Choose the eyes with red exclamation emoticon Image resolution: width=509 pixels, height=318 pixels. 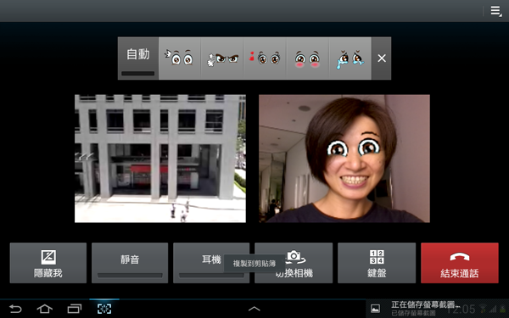tap(265, 59)
